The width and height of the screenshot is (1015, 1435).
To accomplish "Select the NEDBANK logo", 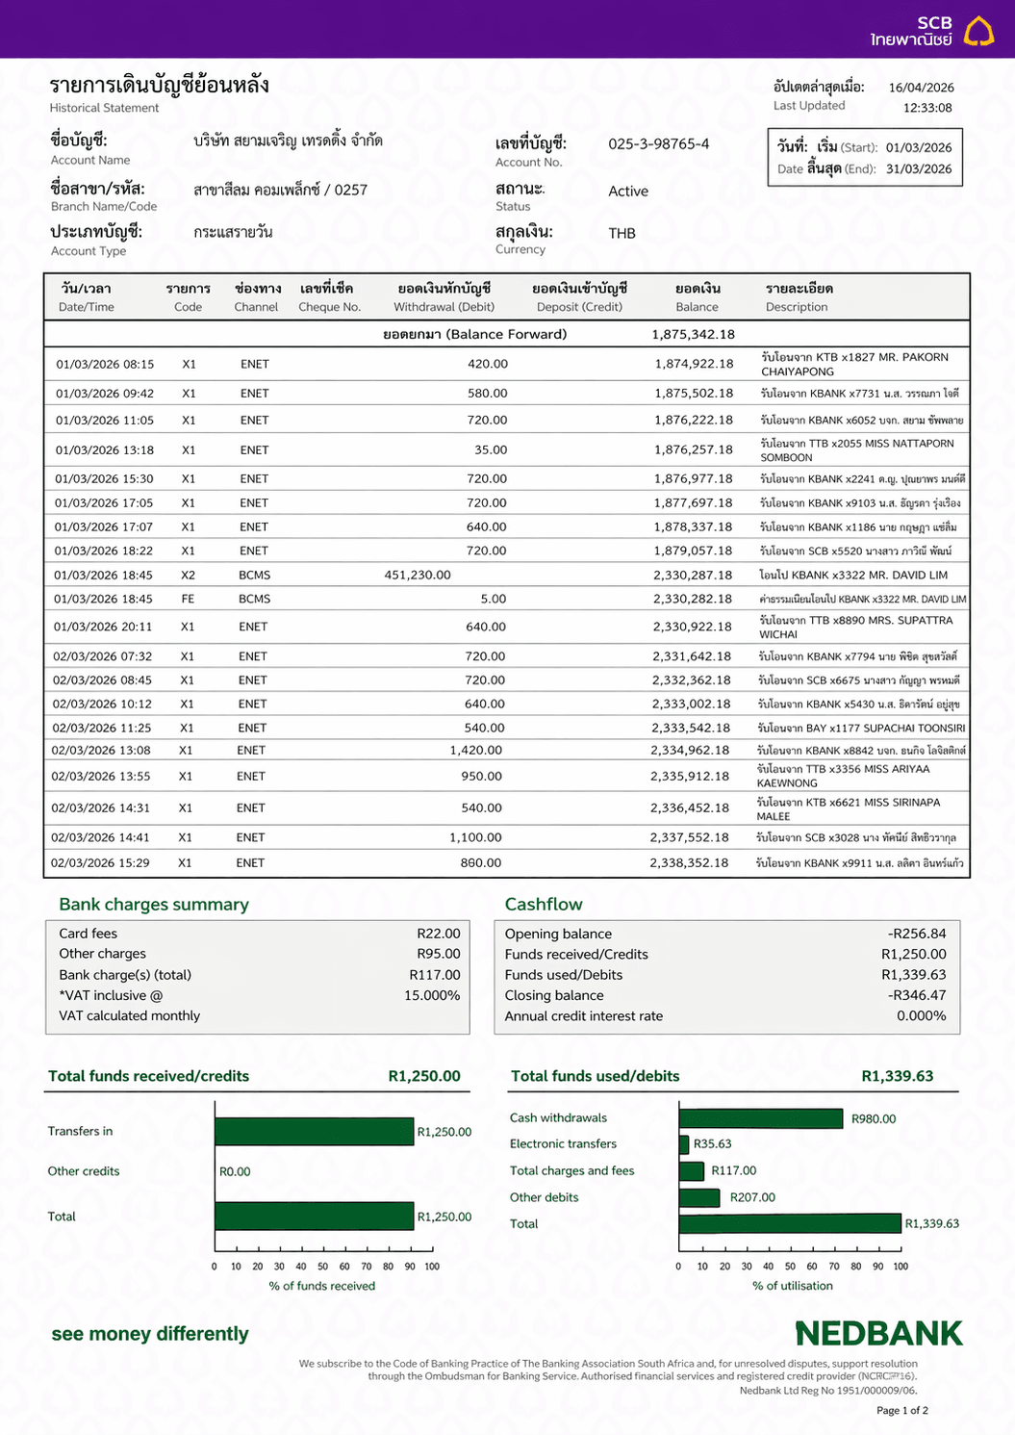I will [x=878, y=1335].
